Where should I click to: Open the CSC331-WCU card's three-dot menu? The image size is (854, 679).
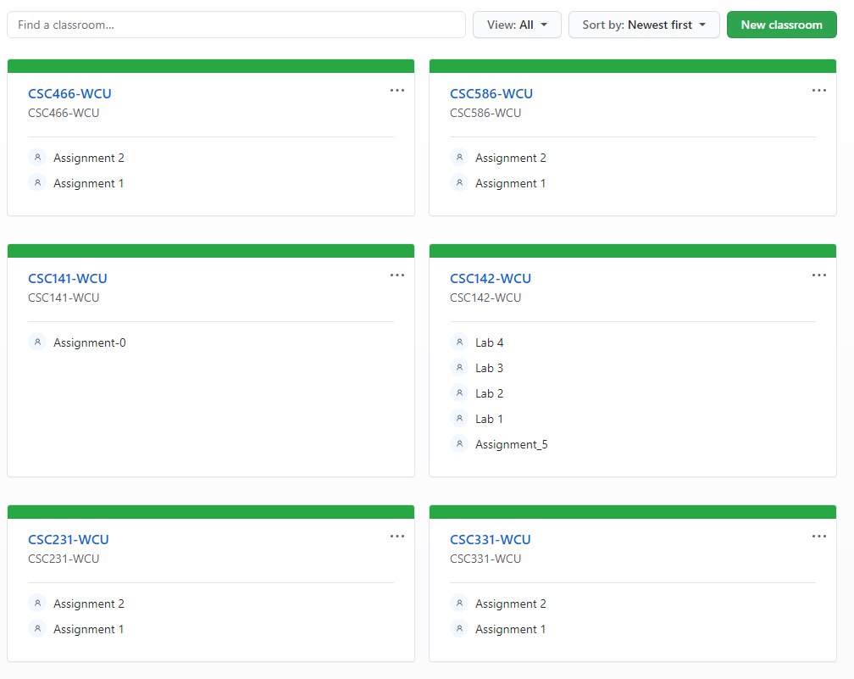pyautogui.click(x=819, y=537)
